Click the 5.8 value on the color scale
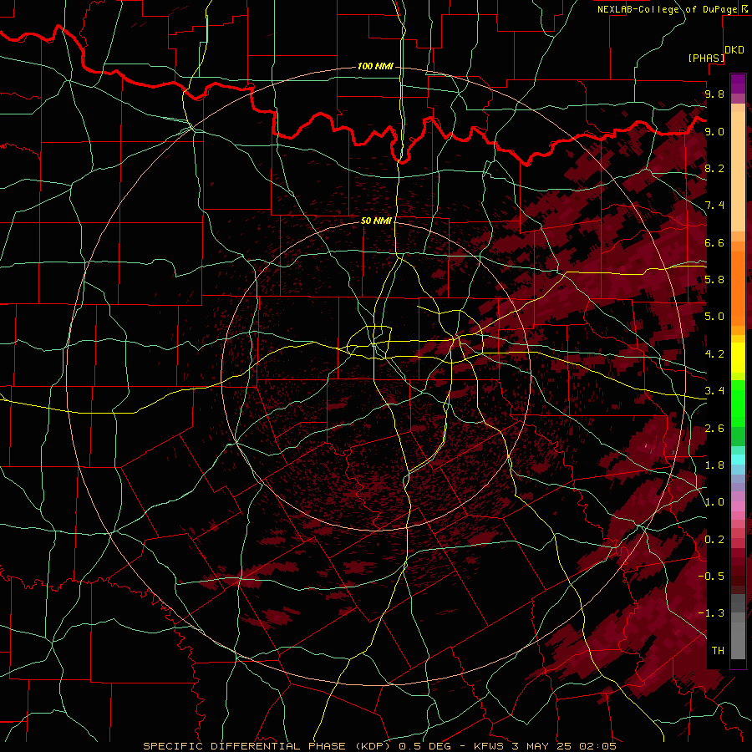Image resolution: width=752 pixels, height=752 pixels. click(714, 279)
